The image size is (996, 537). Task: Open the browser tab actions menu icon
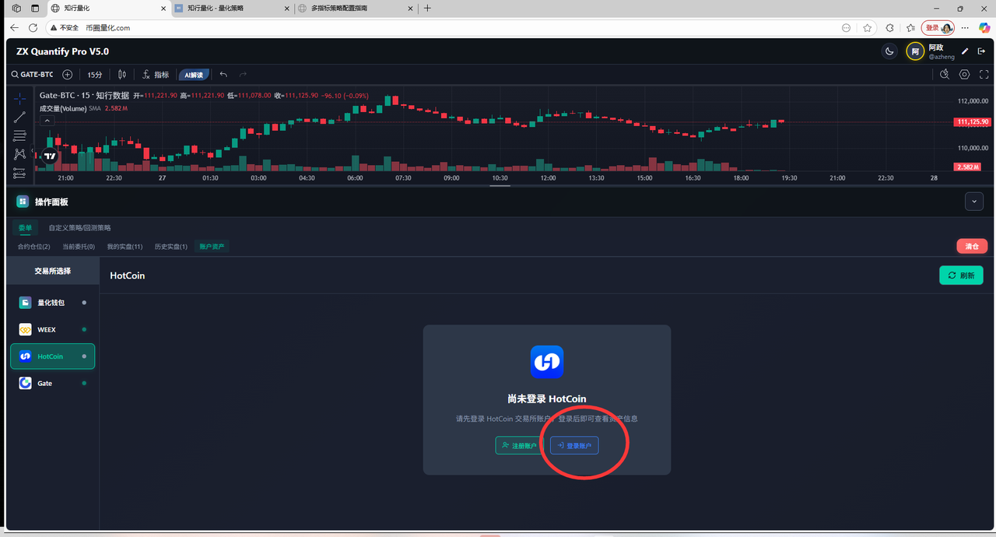click(x=34, y=8)
